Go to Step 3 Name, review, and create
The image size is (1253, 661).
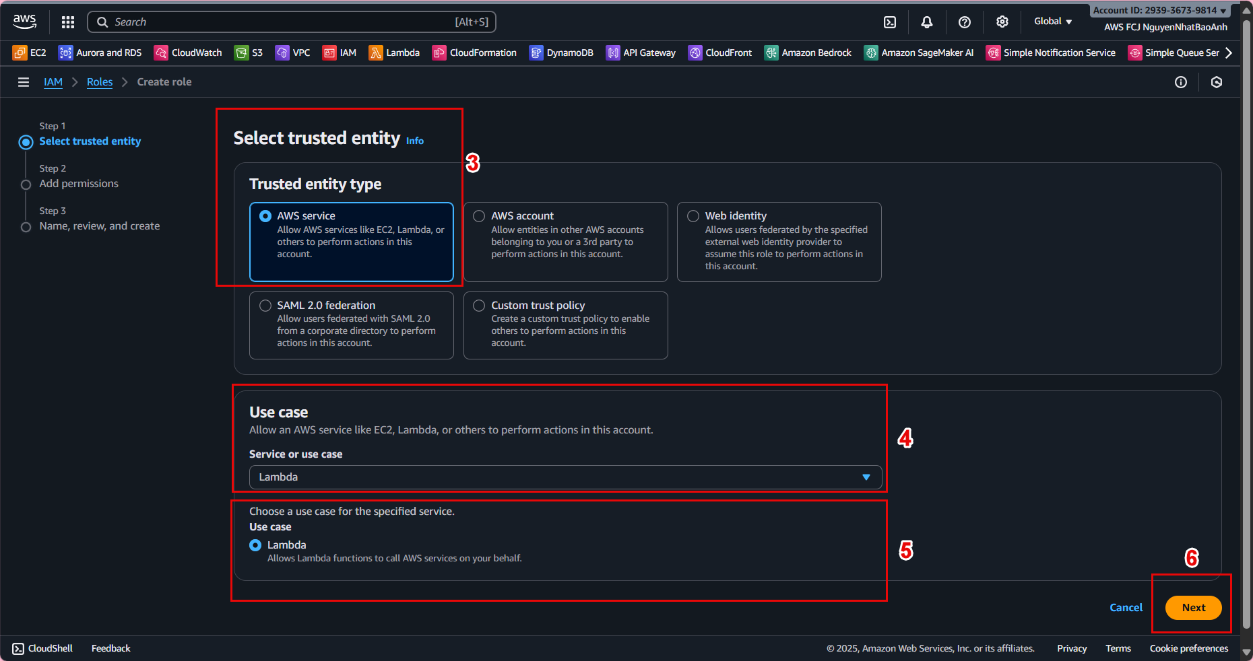100,226
